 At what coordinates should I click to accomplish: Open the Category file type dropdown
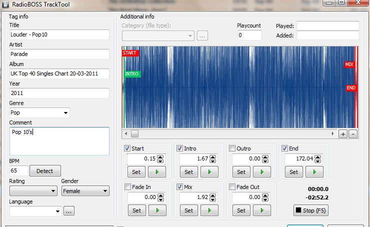(158, 36)
